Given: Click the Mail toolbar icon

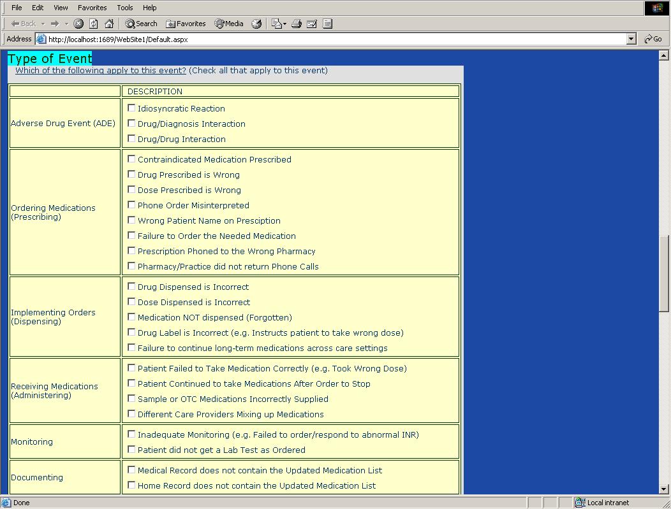Looking at the screenshot, I should (276, 24).
